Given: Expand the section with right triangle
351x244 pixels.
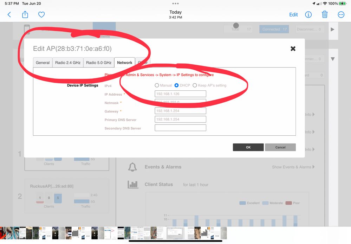Looking at the screenshot, I should tap(333, 29).
